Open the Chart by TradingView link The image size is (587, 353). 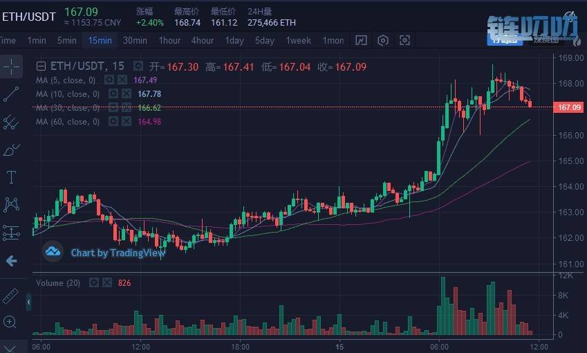pyautogui.click(x=118, y=253)
